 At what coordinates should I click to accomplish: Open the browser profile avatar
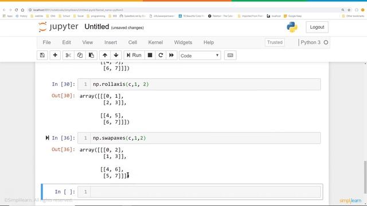pos(363,10)
